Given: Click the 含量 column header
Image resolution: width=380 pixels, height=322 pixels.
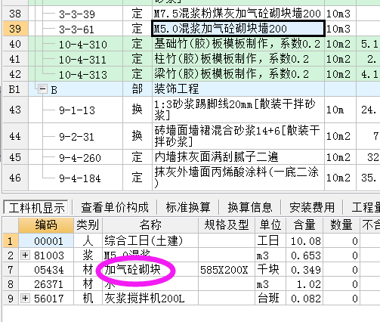Looking at the screenshot, I should tap(304, 224).
